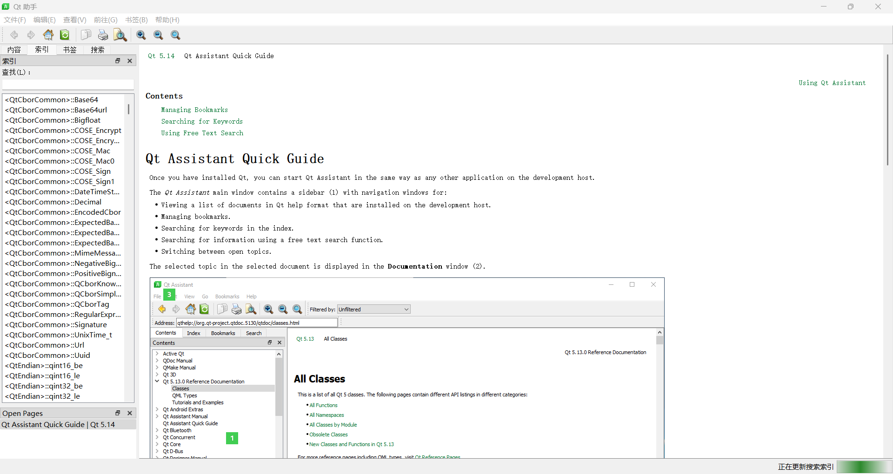Go forward using the Forward arrow icon

pos(31,35)
